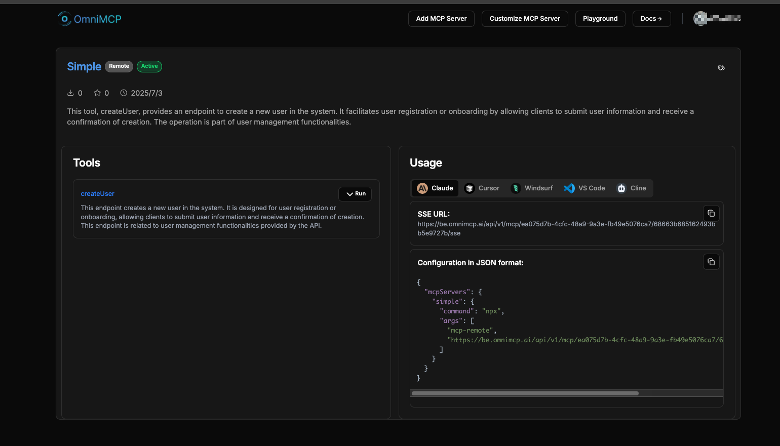Image resolution: width=780 pixels, height=446 pixels.
Task: Expand the Run dropdown for createUser
Action: 355,194
